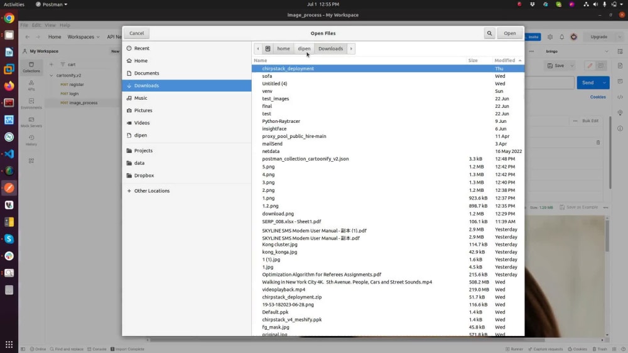The image size is (628, 353).
Task: Open Collections tab in Postman sidebar
Action: [x=31, y=67]
